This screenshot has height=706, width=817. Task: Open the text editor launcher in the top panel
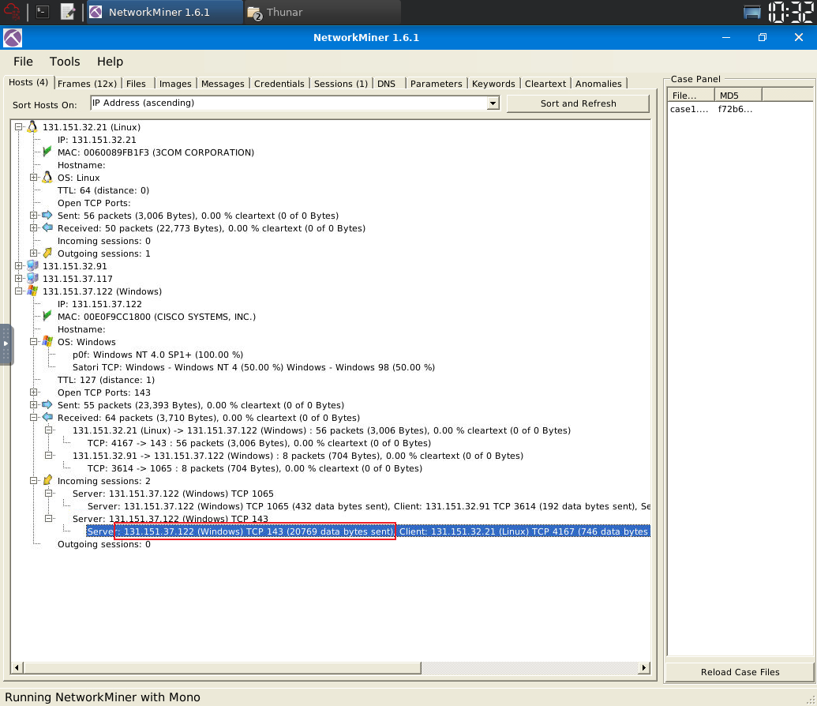(68, 12)
